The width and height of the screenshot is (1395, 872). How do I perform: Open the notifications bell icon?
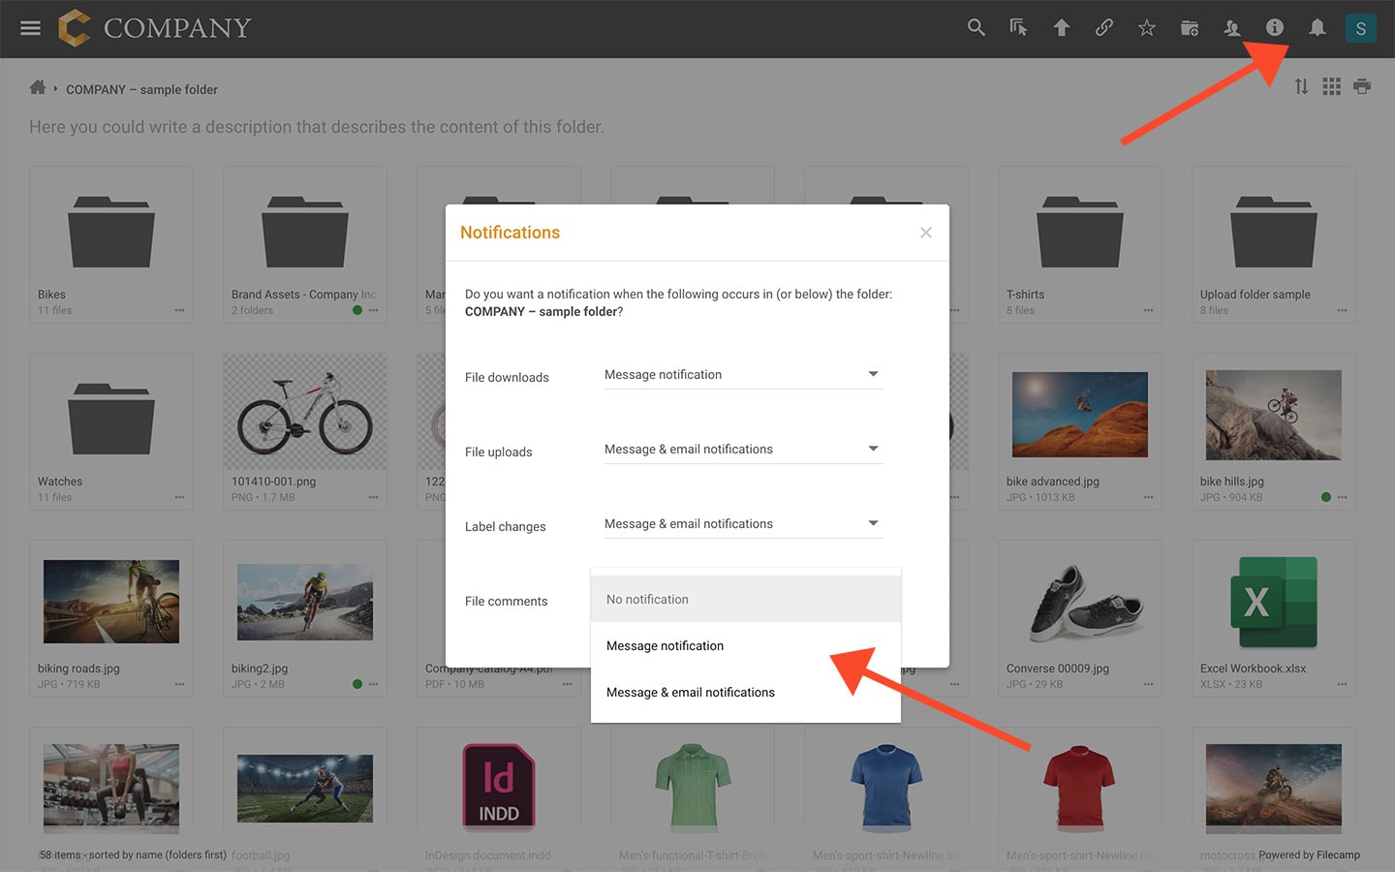(1317, 28)
